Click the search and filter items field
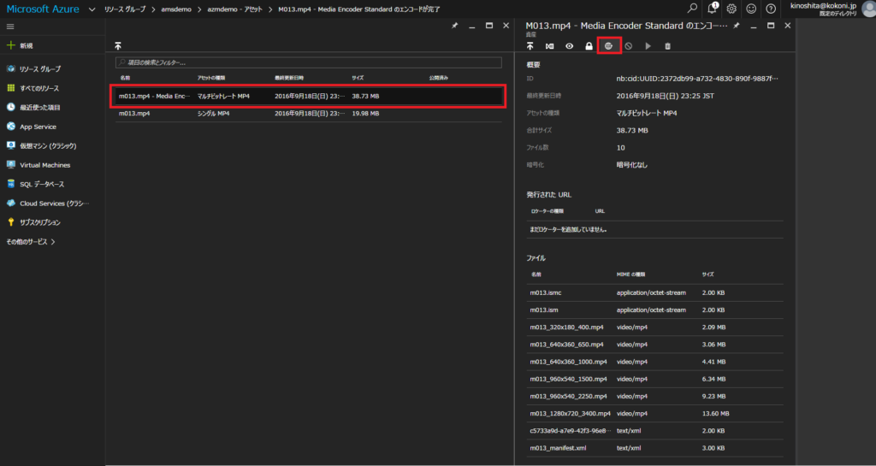Viewport: 876px width, 466px height. tap(309, 62)
